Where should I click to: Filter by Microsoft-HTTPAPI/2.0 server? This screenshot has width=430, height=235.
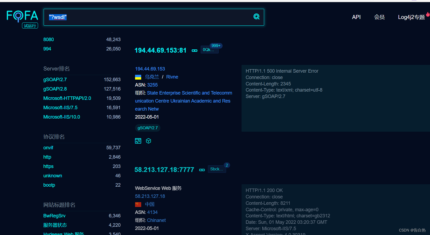(67, 98)
